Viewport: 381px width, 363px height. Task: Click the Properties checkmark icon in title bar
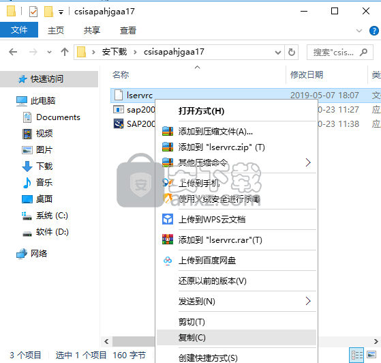click(x=33, y=12)
